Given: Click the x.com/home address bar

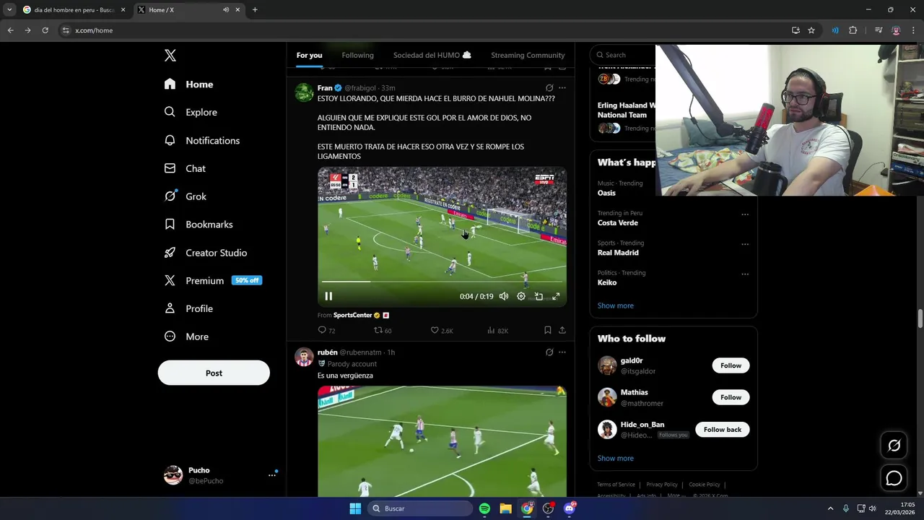Looking at the screenshot, I should click(x=426, y=30).
